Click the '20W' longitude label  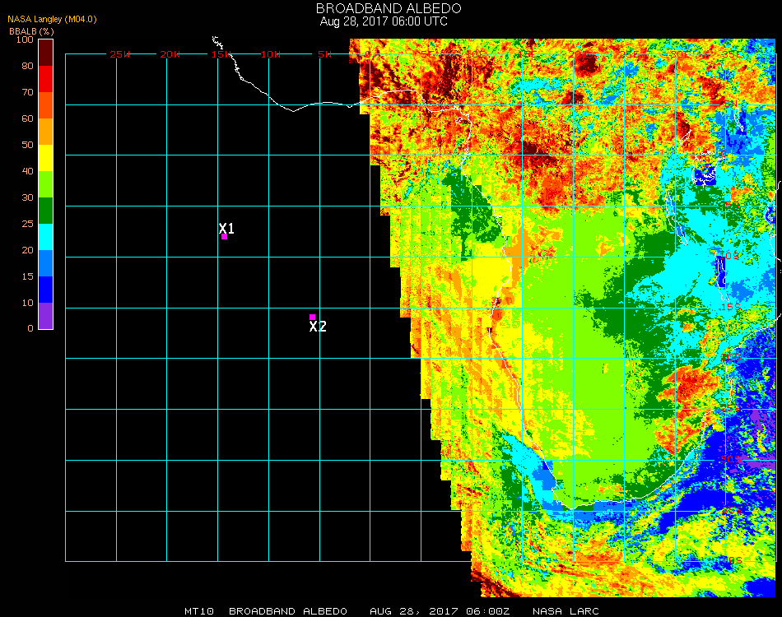(170, 54)
